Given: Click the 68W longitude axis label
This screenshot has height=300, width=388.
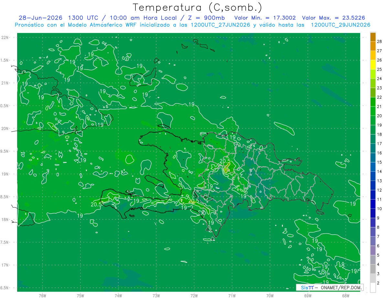Looking at the screenshot, I should pyautogui.click(x=346, y=296).
